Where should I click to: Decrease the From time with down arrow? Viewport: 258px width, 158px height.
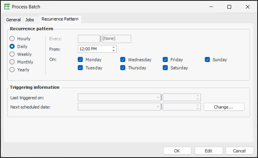tap(114, 50)
